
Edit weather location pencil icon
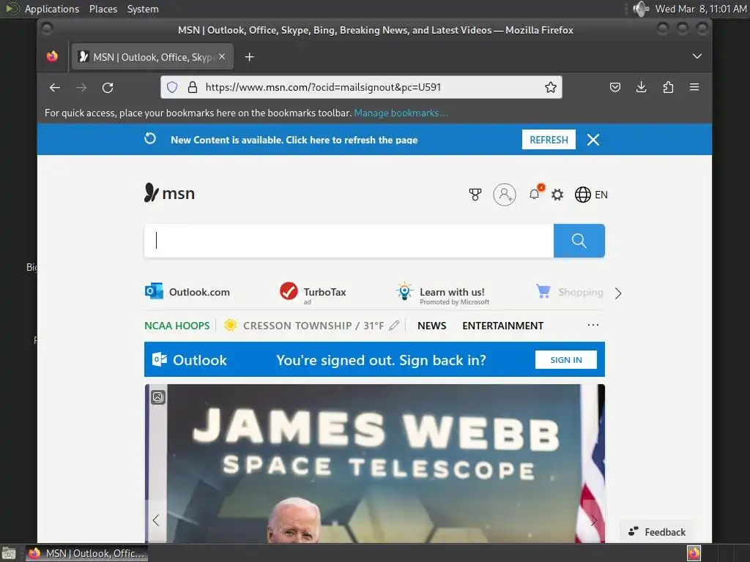click(x=394, y=326)
